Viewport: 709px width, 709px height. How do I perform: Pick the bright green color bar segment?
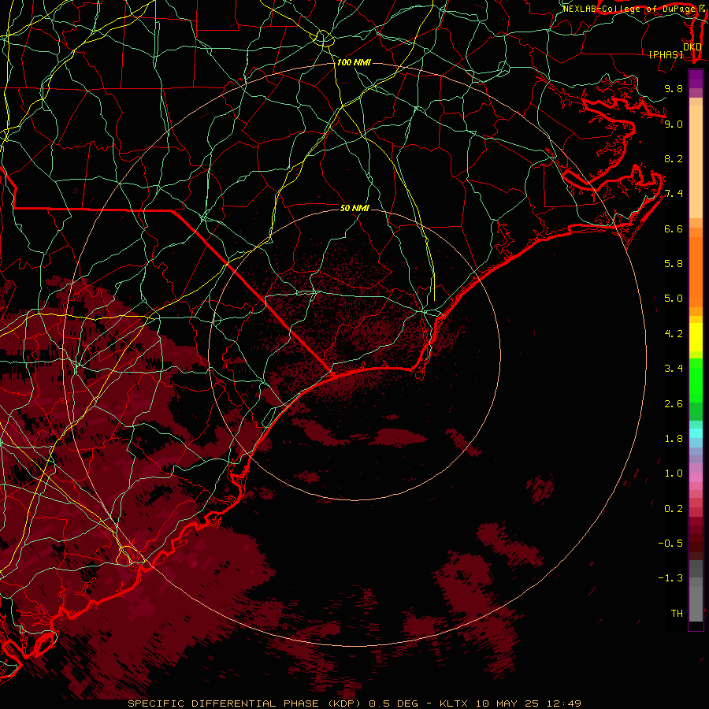(696, 380)
